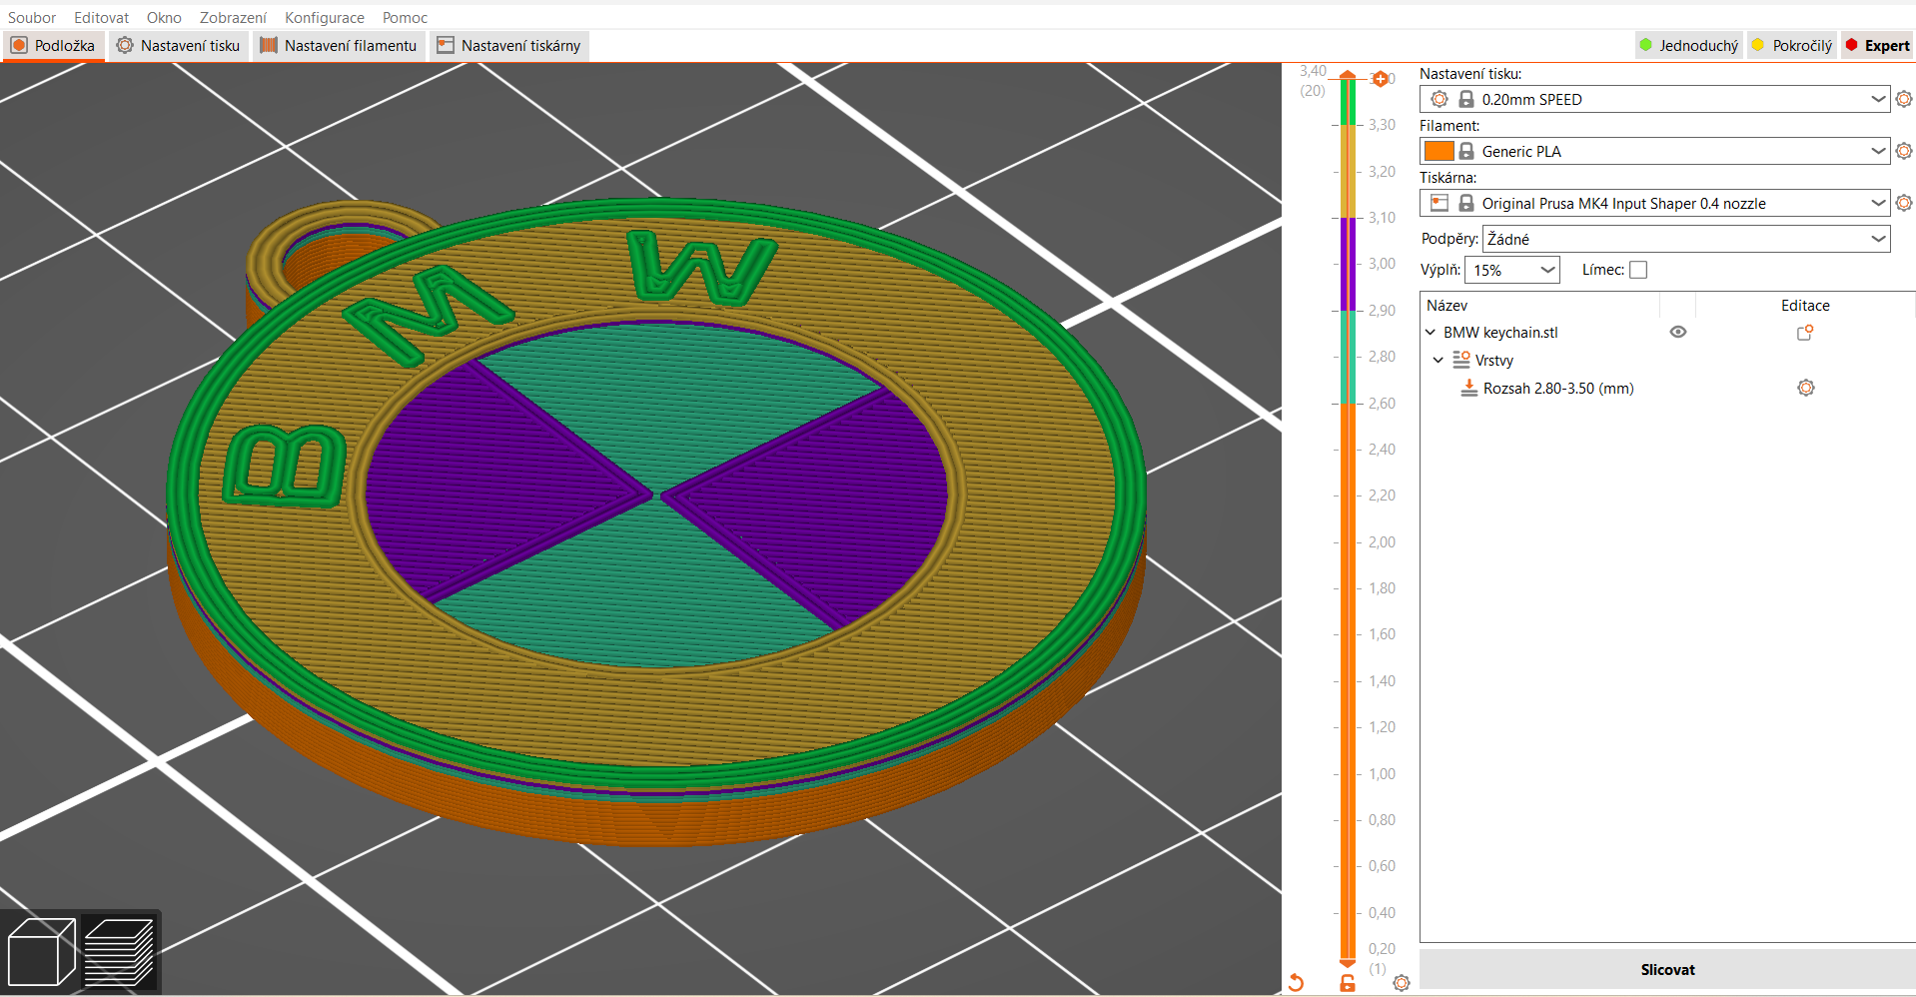This screenshot has width=1916, height=997.
Task: Click the add color change plus marker
Action: coord(1381,79)
